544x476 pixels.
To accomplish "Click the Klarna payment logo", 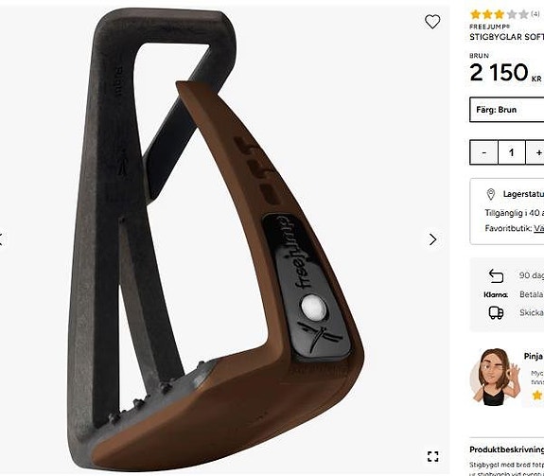I will click(x=496, y=295).
